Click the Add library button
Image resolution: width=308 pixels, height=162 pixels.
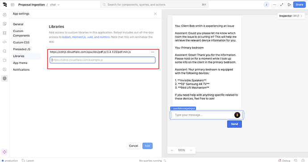click(x=147, y=146)
